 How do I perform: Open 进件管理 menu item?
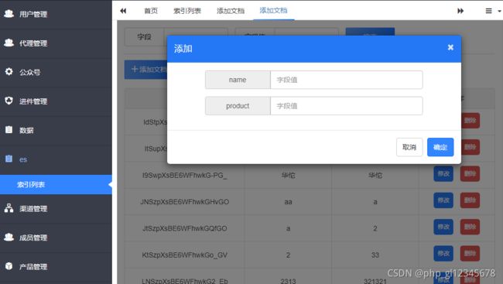point(56,101)
